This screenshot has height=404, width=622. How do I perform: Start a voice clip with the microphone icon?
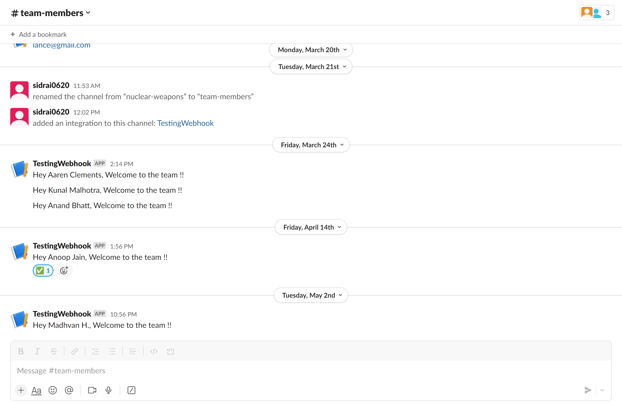click(108, 390)
